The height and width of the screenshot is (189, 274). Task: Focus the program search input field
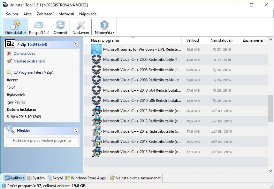[x=42, y=140]
